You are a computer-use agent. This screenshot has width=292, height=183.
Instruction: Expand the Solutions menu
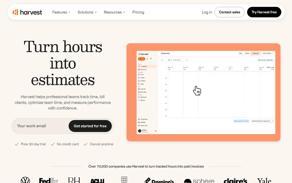point(87,12)
